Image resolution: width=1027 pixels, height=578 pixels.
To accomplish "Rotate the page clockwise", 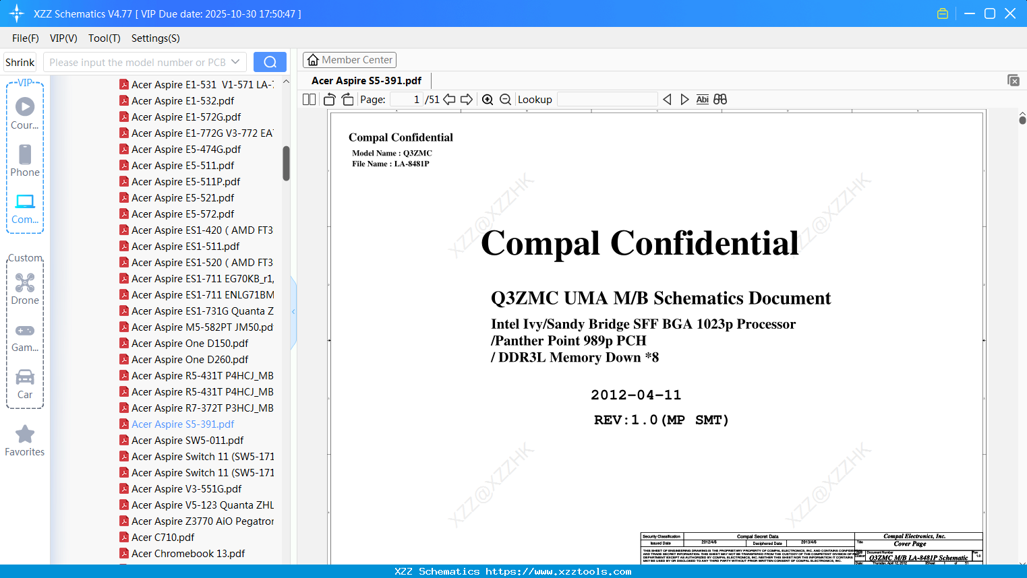I will [347, 100].
